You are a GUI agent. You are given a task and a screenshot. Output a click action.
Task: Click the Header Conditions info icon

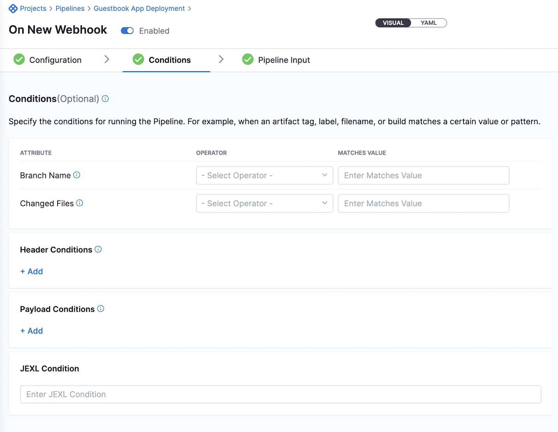coord(98,249)
